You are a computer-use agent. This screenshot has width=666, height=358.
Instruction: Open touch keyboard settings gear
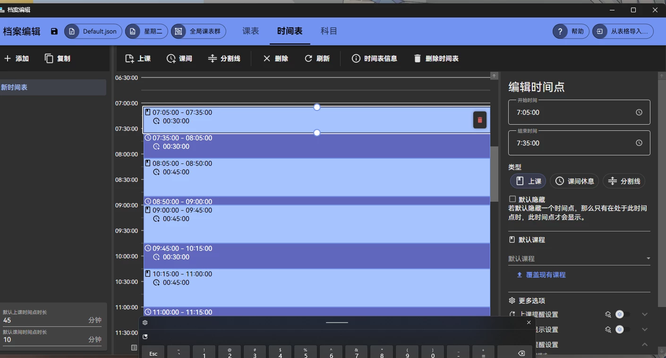tap(145, 323)
